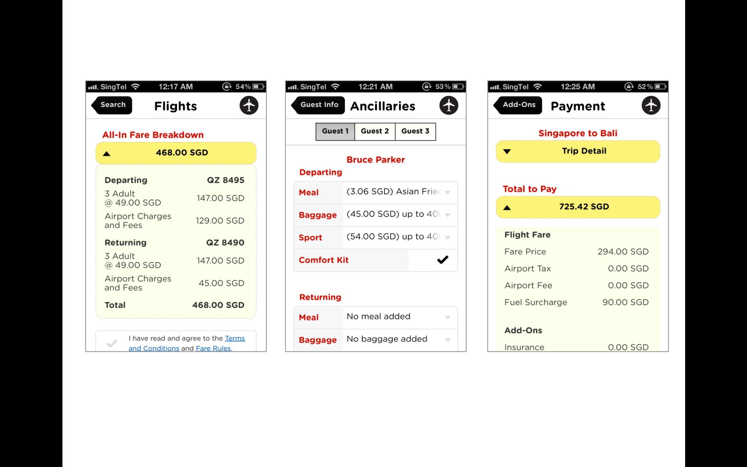The height and width of the screenshot is (467, 747).
Task: Open the Fare Rules link
Action: [213, 348]
